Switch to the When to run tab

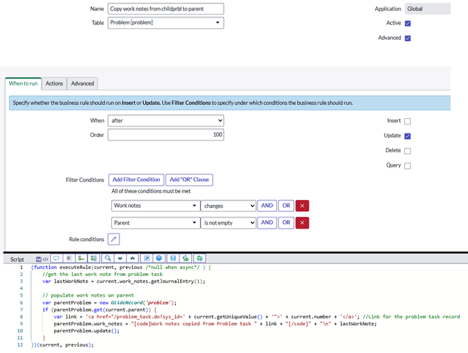point(23,83)
